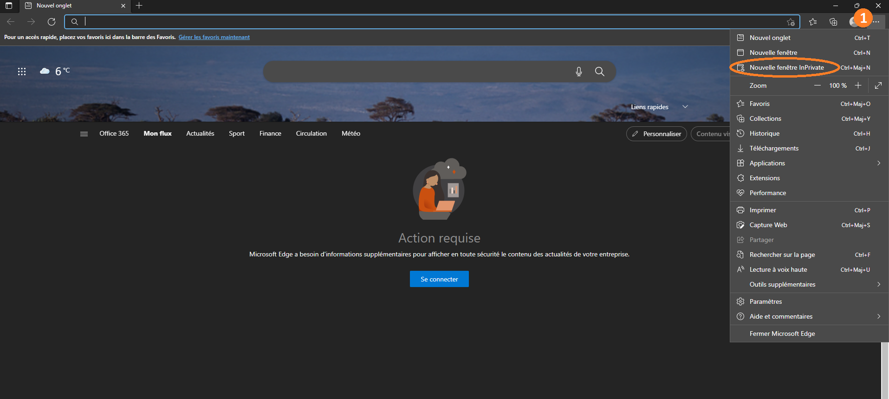Open Extensions from the menu
Image resolution: width=889 pixels, height=399 pixels.
[809, 178]
